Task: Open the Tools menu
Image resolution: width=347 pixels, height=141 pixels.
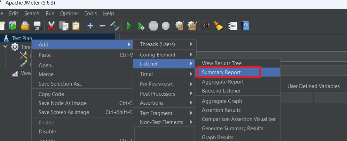Action: coord(90,14)
